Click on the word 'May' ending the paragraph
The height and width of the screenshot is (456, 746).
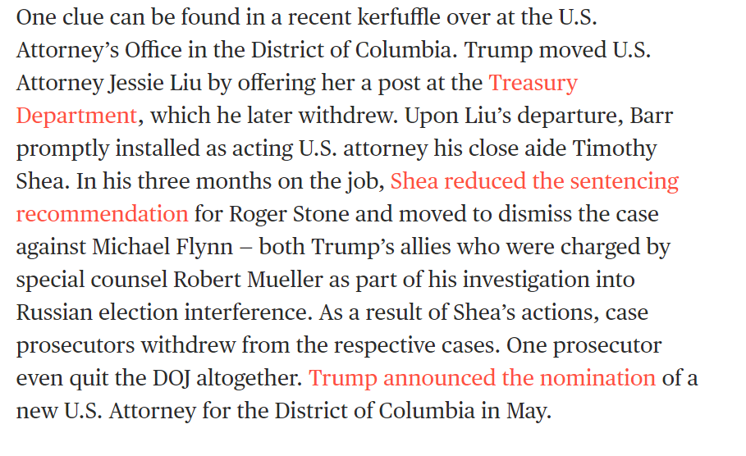pyautogui.click(x=526, y=412)
